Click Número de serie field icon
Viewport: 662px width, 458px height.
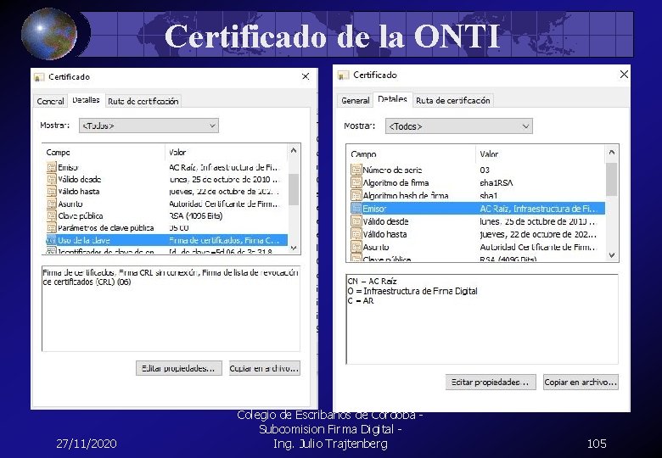(356, 170)
